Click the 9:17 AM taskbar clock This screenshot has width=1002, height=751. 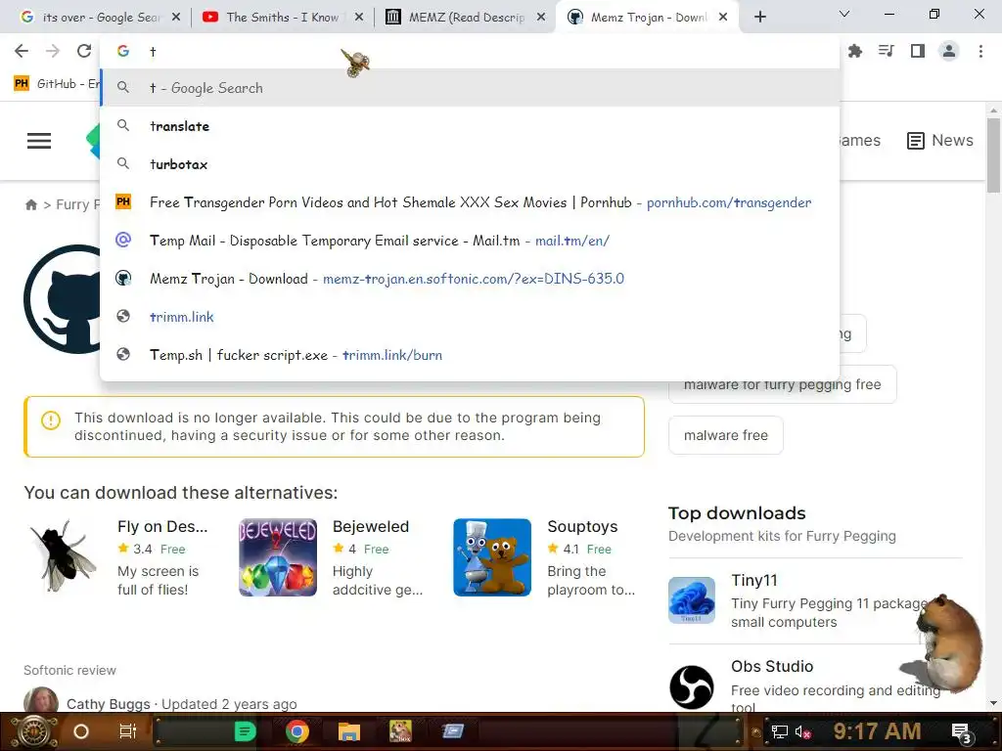(x=877, y=731)
